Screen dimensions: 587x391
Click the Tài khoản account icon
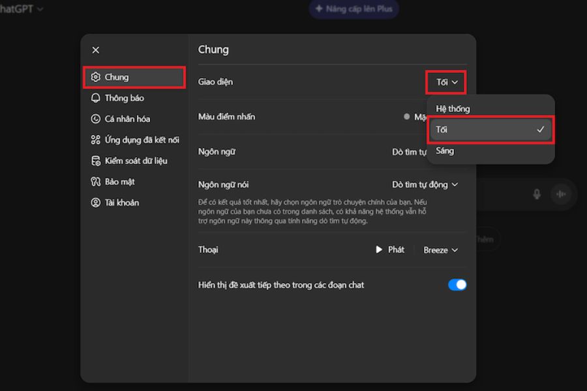pyautogui.click(x=96, y=202)
